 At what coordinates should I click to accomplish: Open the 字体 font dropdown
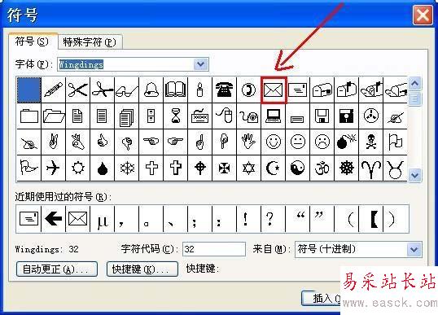(201, 64)
